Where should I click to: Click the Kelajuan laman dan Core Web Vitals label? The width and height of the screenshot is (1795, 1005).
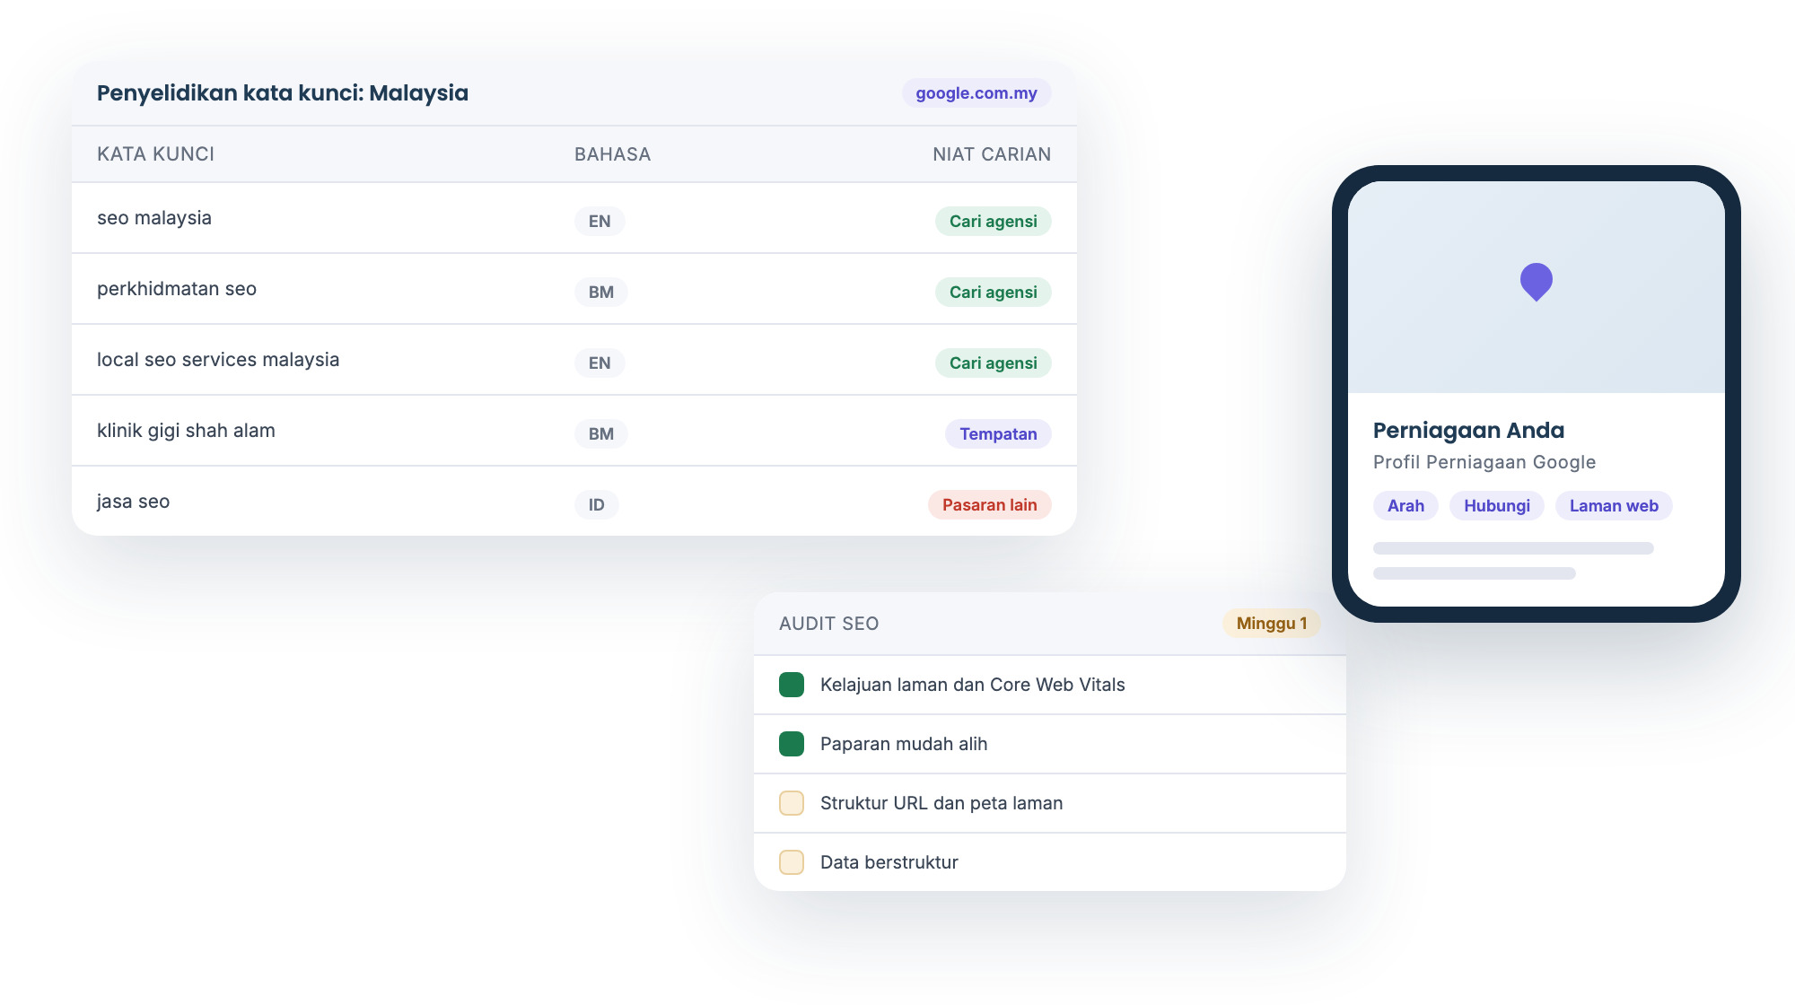pos(972,685)
